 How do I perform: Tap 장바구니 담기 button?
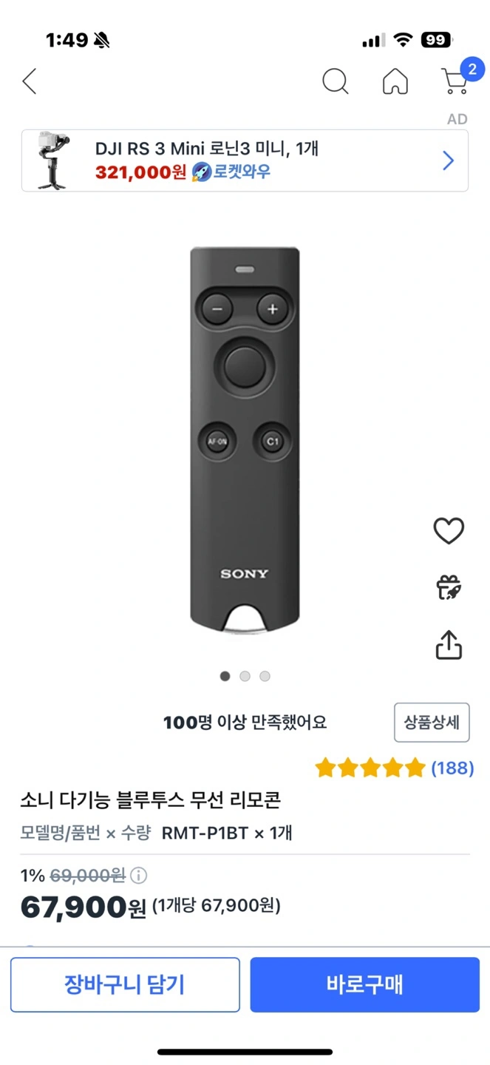125,984
